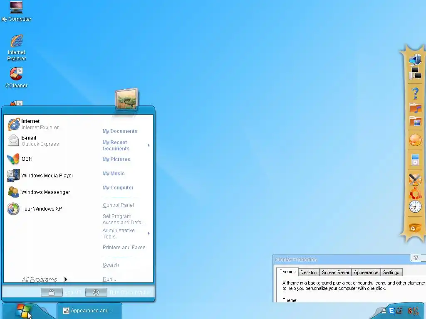Open the tools brush-and-screwdriver dock icon
Screen dimensions: 426x319
[415, 179]
